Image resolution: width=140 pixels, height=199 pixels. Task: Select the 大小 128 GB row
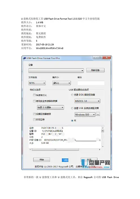click(39, 143)
